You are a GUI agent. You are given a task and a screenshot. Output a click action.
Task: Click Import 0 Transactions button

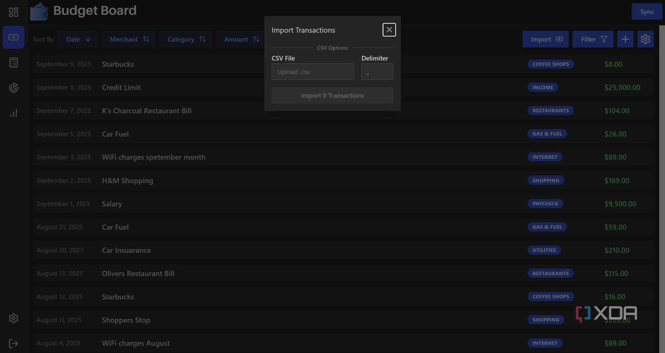coord(332,95)
